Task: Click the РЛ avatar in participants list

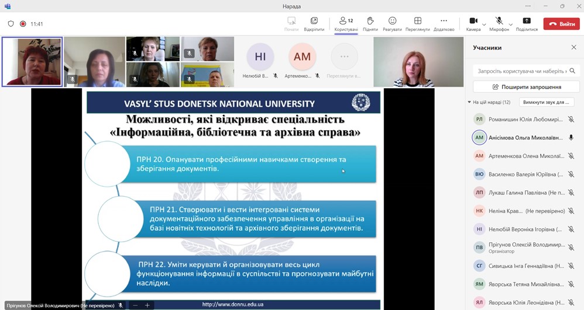Action: [x=479, y=119]
